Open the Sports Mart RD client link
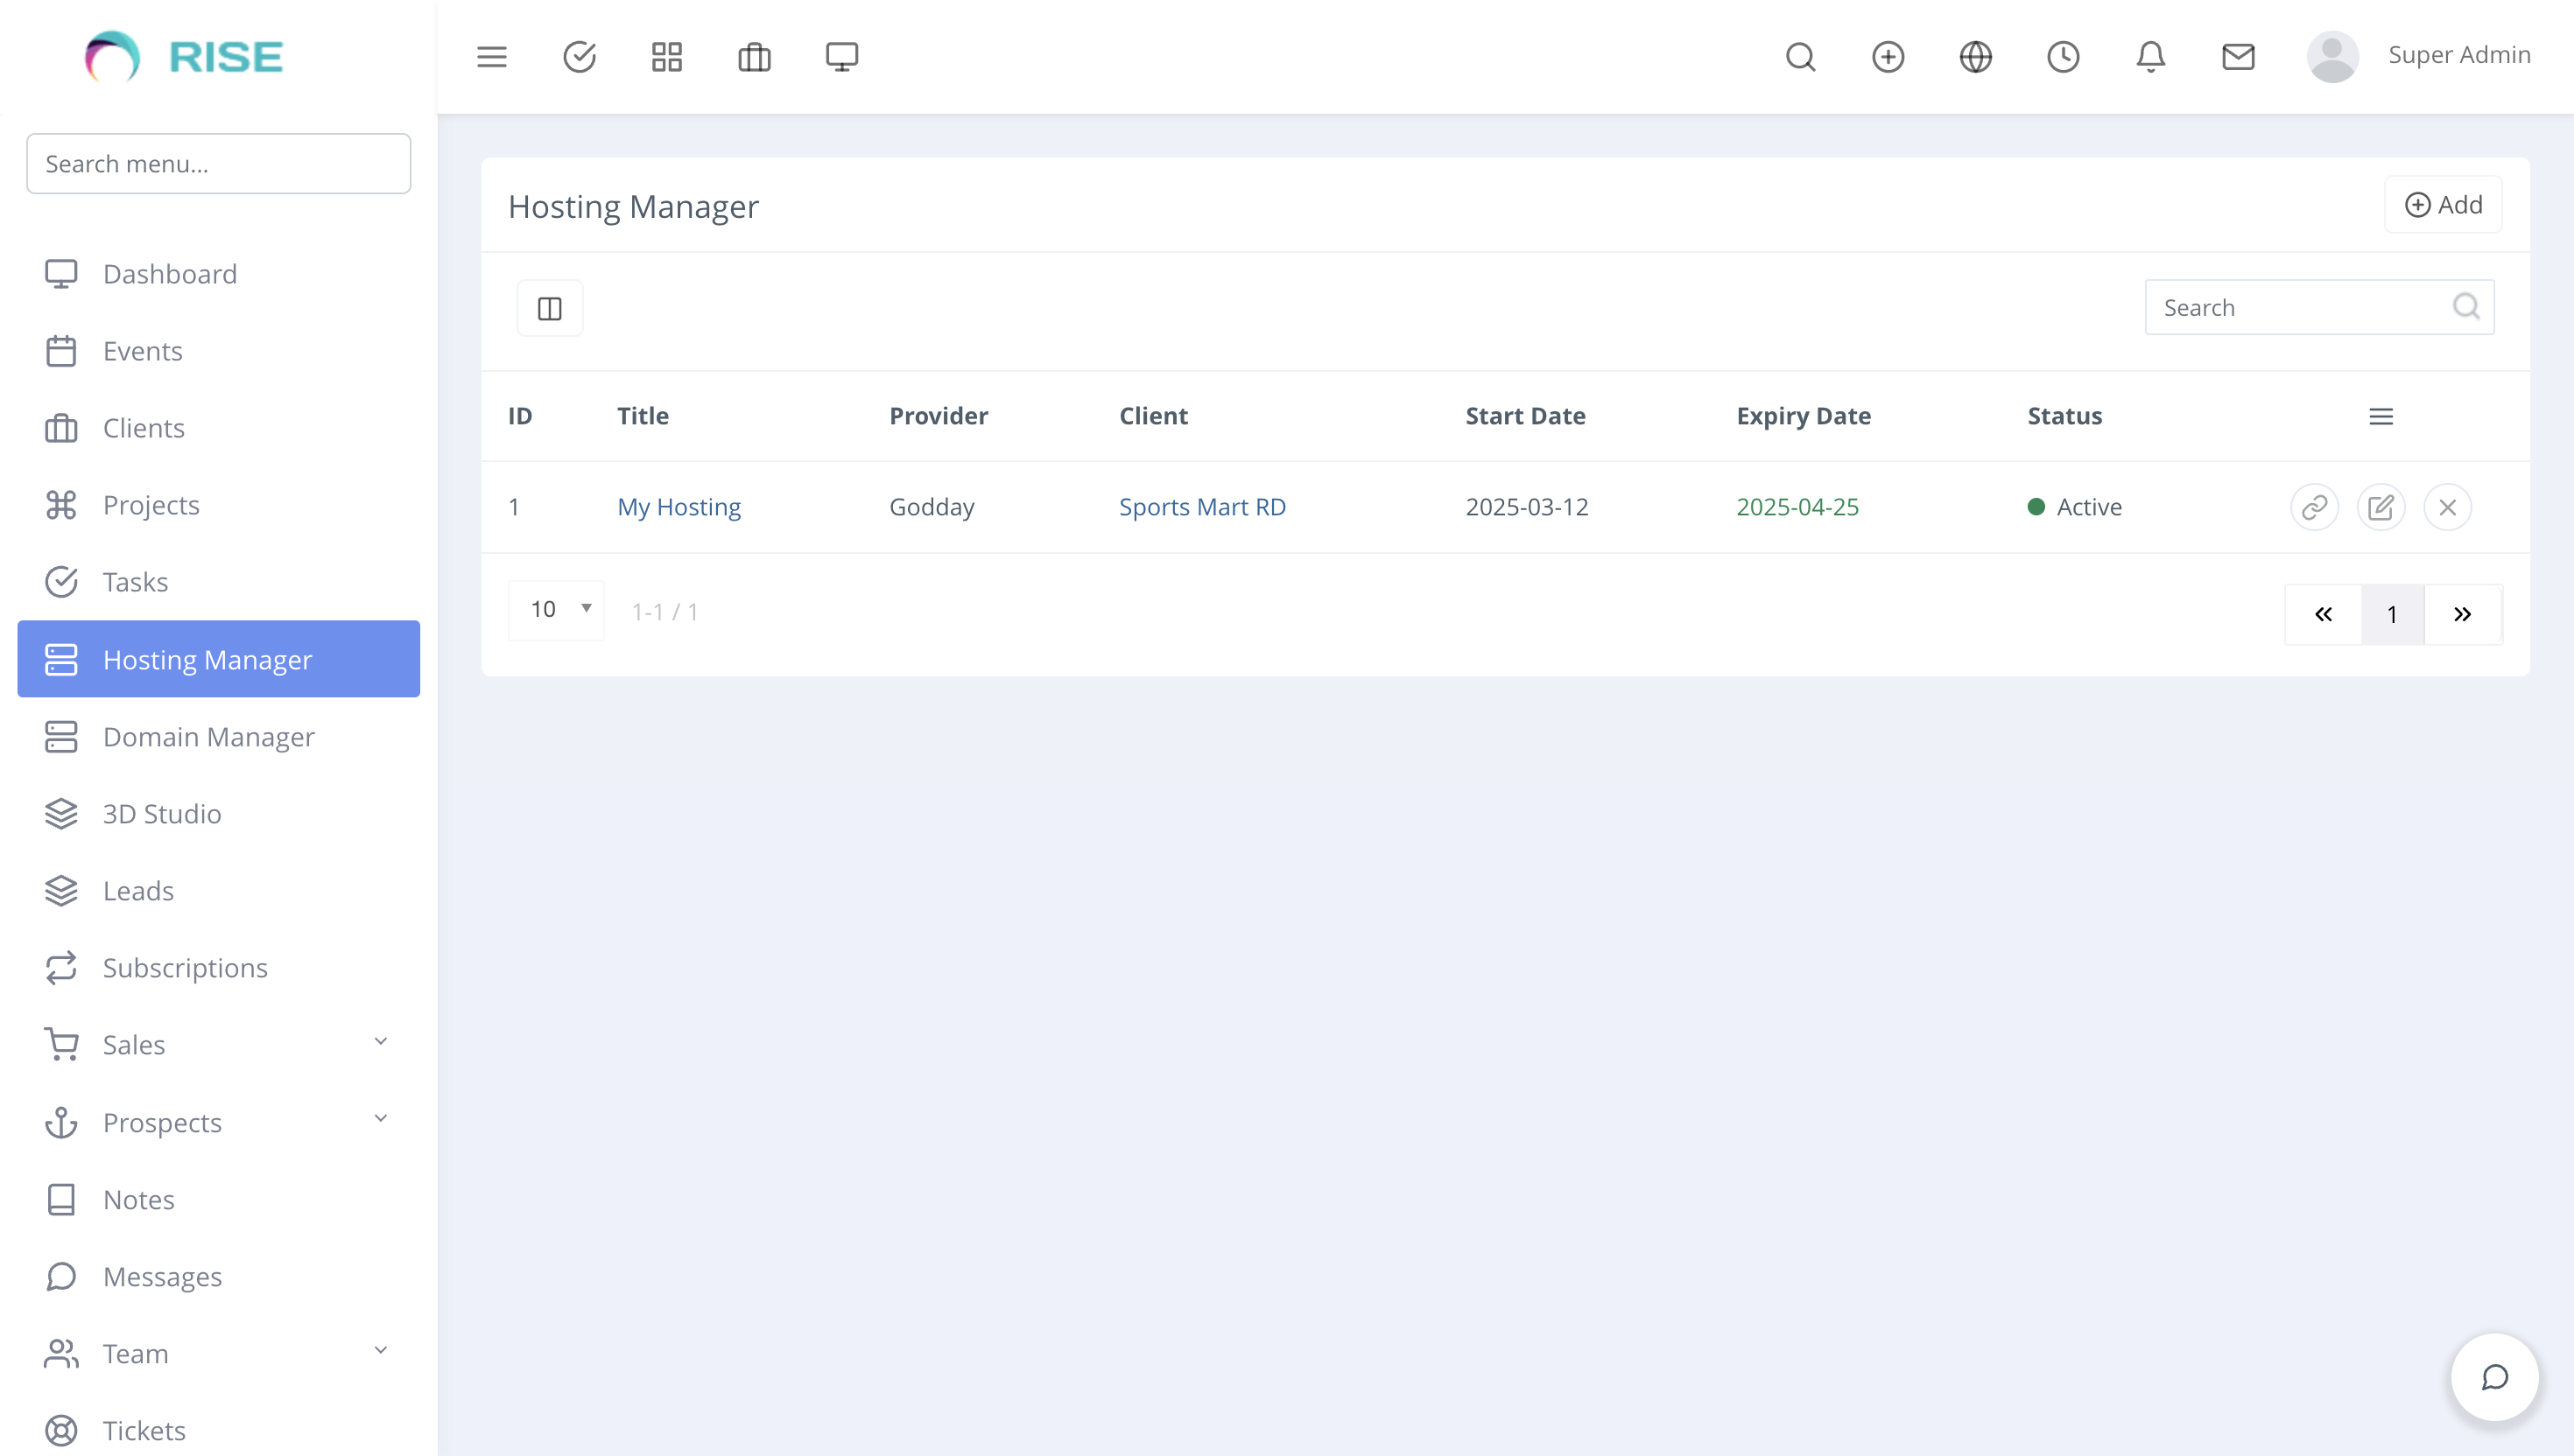 (1202, 507)
